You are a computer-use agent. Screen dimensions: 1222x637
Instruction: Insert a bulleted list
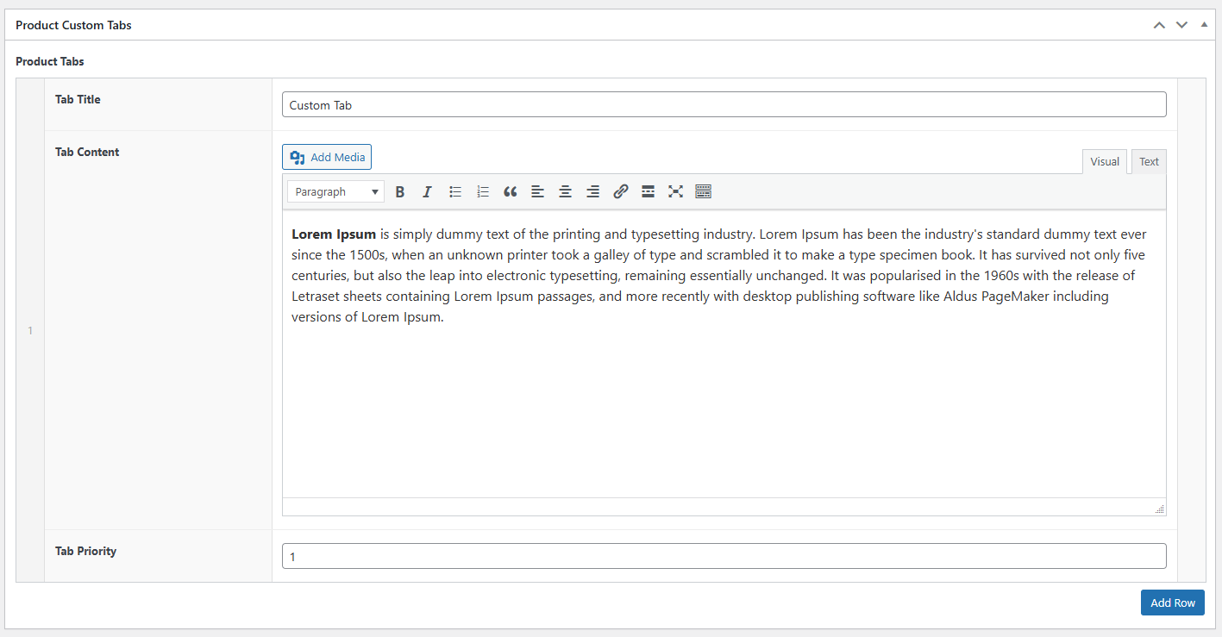(454, 191)
